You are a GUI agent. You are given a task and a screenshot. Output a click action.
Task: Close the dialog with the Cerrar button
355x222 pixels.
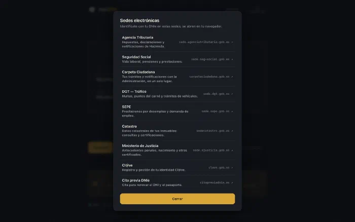coord(177,199)
